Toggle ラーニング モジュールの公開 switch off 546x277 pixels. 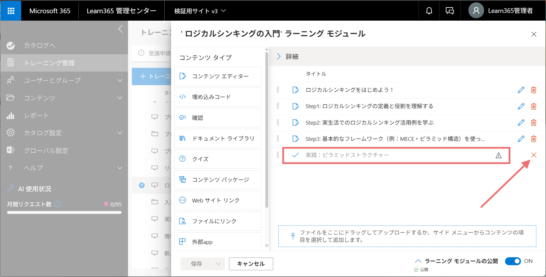(x=513, y=261)
